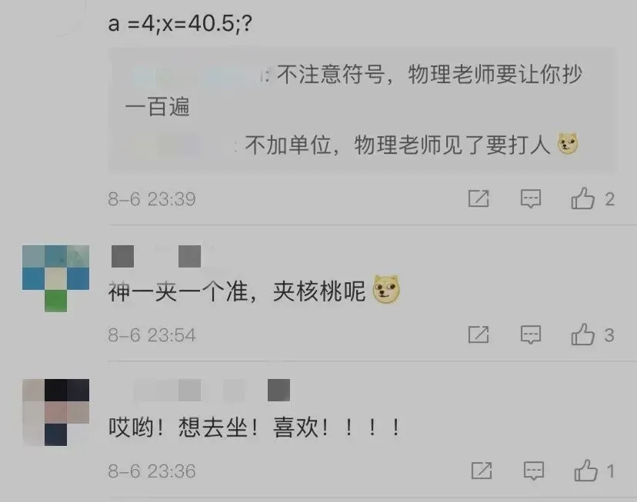Share the comment posted at 23:39

[x=479, y=198]
